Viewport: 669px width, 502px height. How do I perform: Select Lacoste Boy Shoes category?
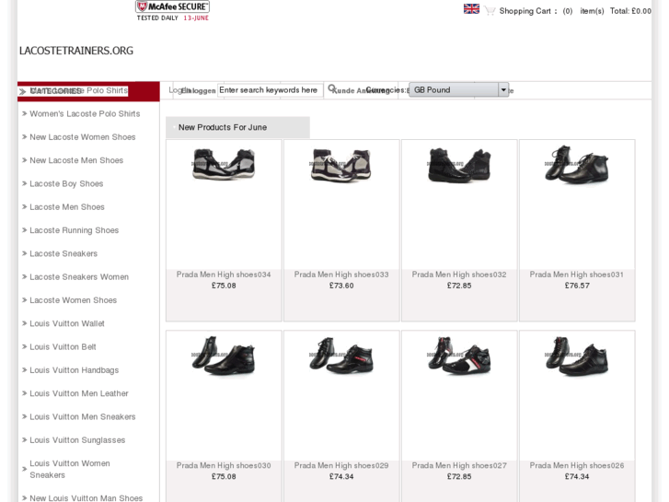pyautogui.click(x=66, y=183)
